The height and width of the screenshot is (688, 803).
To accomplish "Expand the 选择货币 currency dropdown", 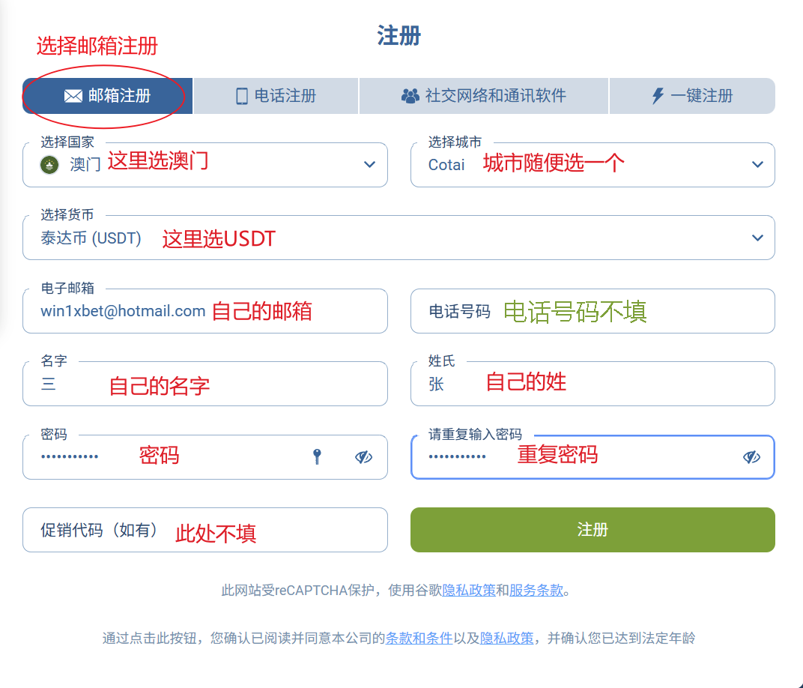I will coord(757,238).
